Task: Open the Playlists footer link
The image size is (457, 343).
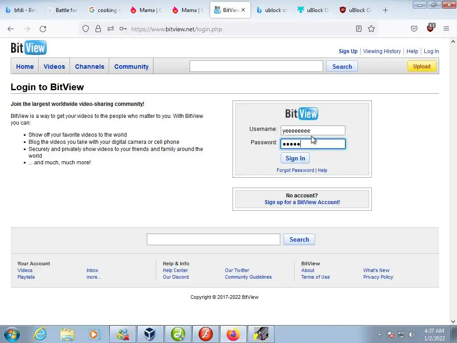Action: click(x=26, y=277)
